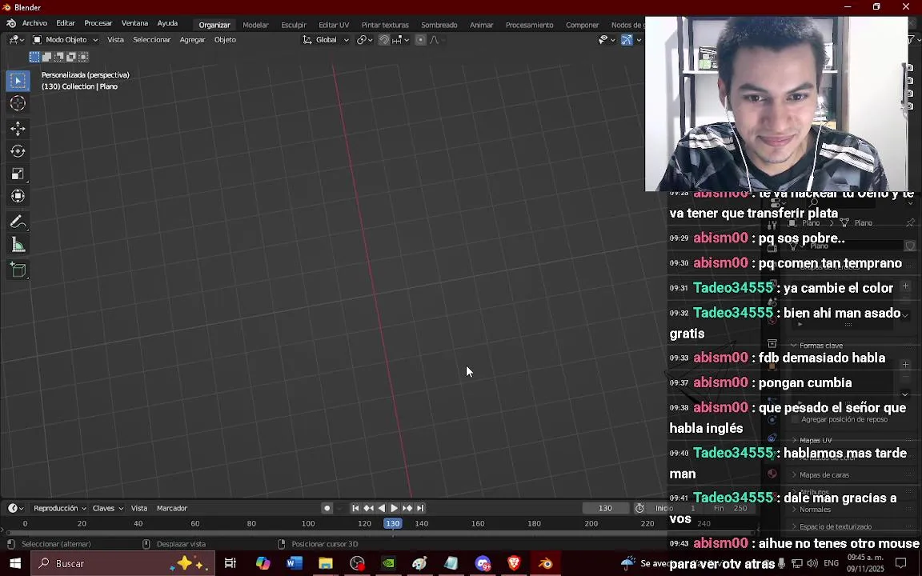Open the Reproducción dropdown
Image resolution: width=922 pixels, height=576 pixels.
point(60,509)
